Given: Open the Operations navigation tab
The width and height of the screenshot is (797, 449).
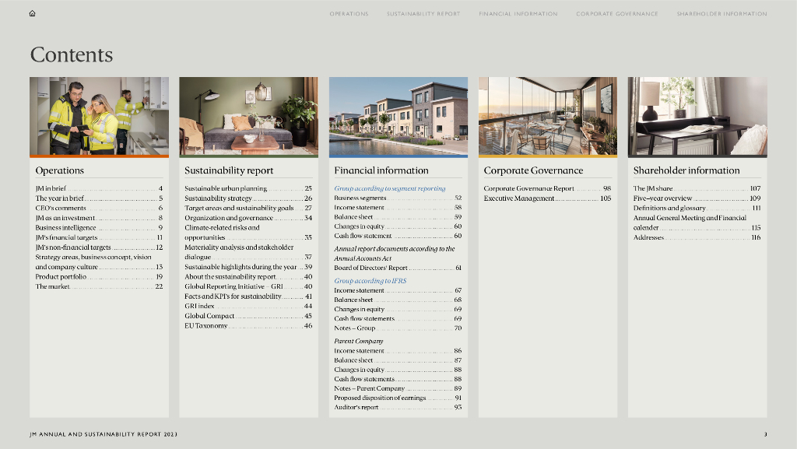Looking at the screenshot, I should (349, 14).
